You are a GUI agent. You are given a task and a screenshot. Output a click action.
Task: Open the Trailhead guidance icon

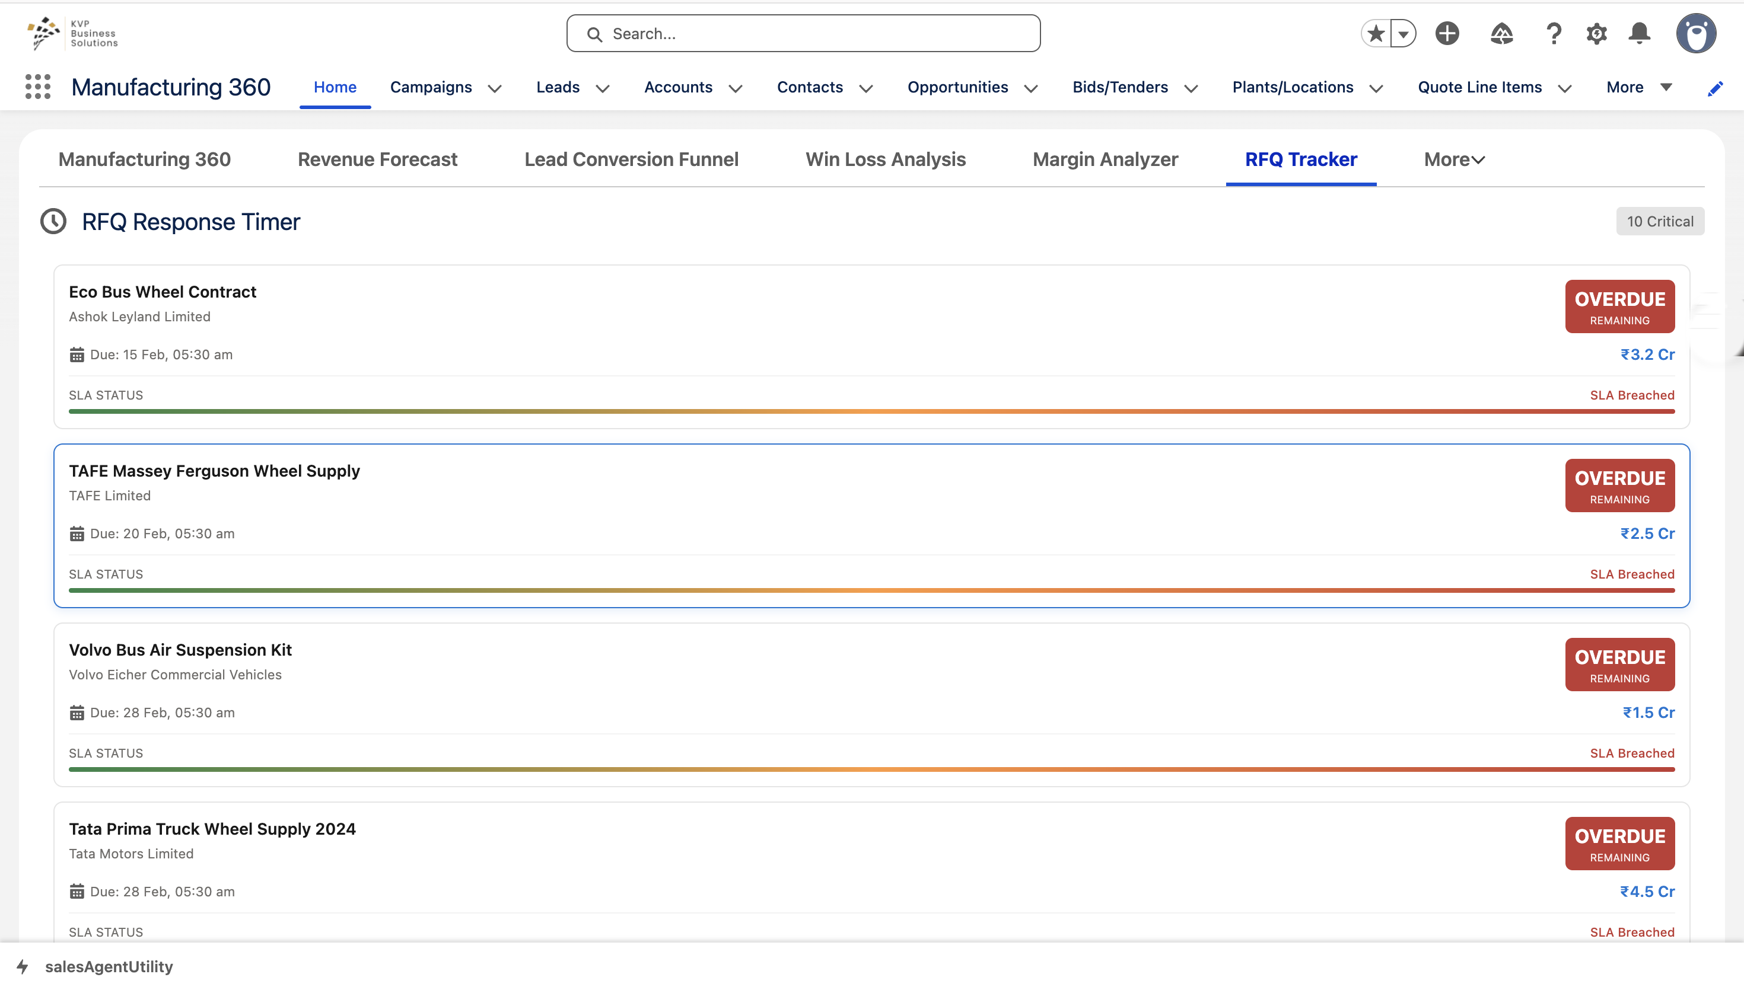click(x=1501, y=33)
